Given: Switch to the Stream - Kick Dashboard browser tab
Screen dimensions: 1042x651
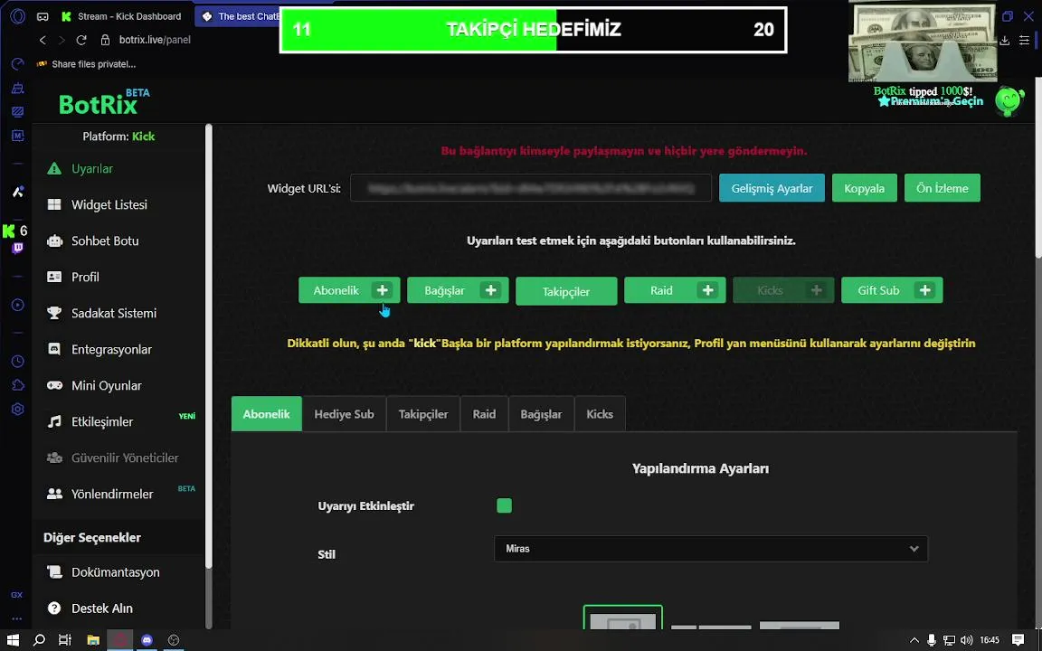Looking at the screenshot, I should click(x=122, y=16).
